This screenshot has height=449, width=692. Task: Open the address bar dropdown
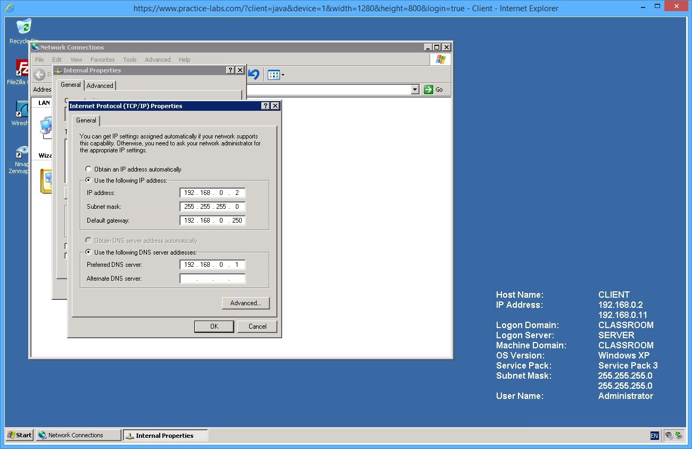[416, 89]
